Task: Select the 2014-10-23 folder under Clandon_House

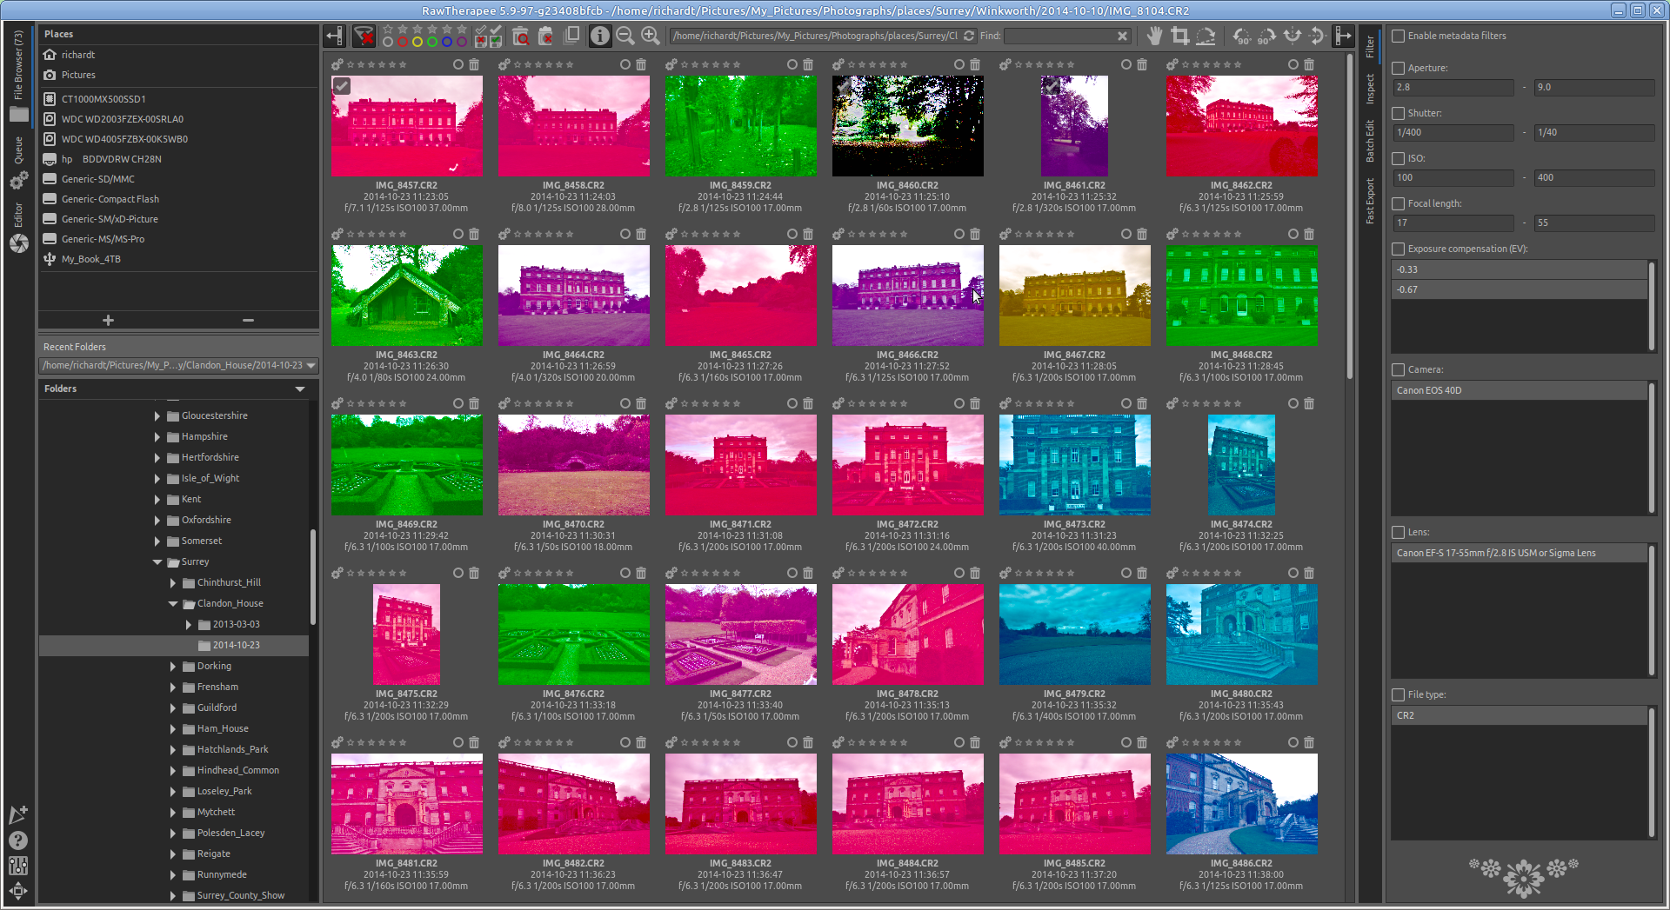Action: point(236,645)
